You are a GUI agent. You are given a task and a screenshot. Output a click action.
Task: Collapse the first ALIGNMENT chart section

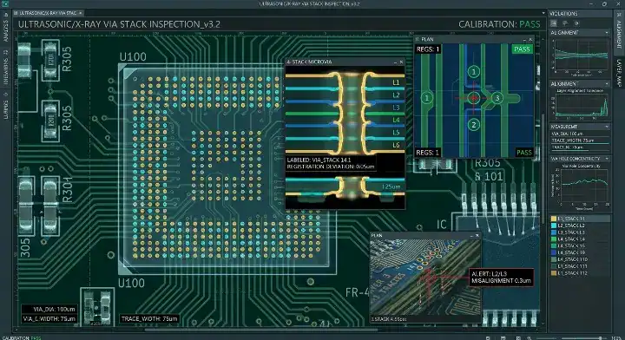tap(607, 33)
